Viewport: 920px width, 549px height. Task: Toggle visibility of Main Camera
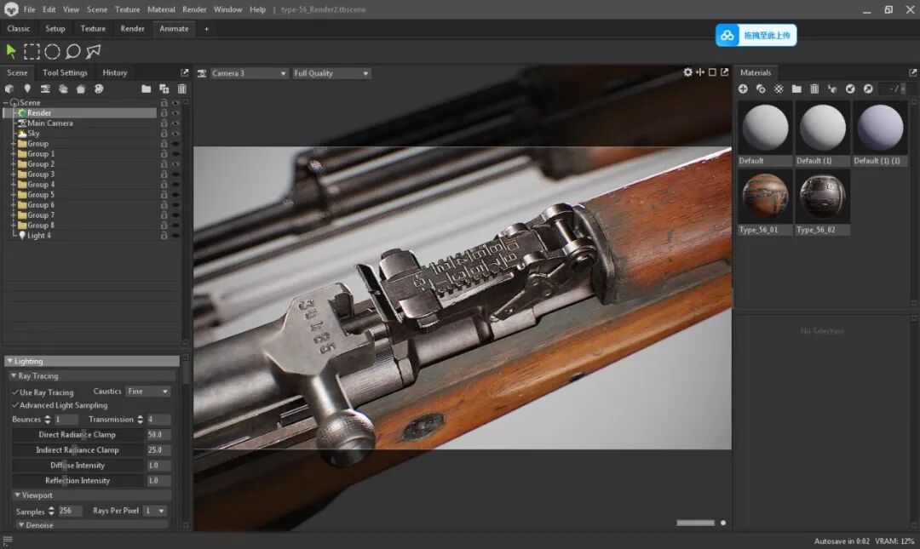pyautogui.click(x=175, y=123)
